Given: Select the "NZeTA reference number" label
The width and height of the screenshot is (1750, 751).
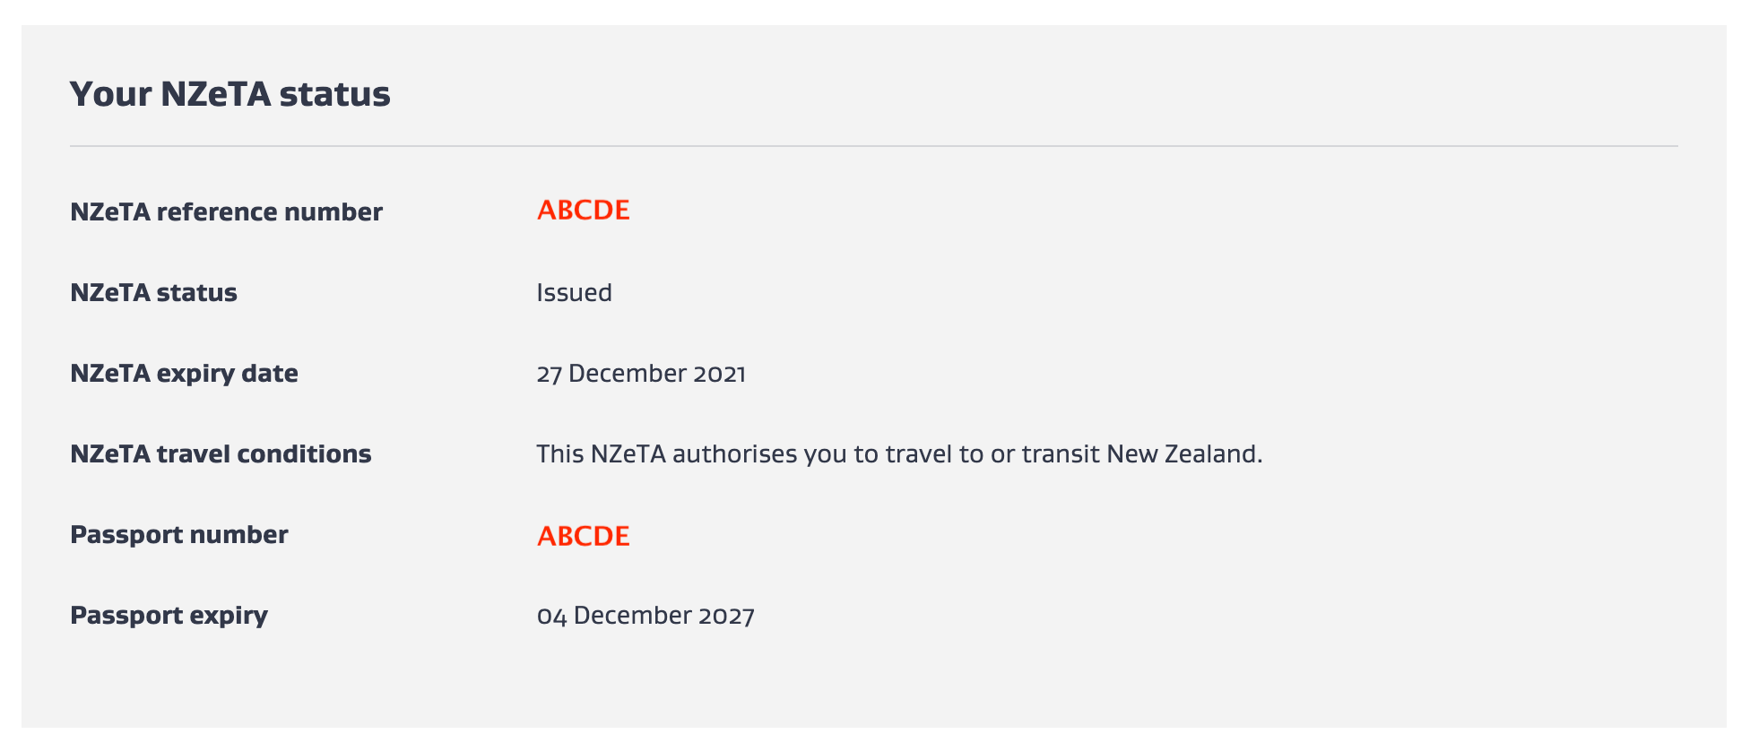Looking at the screenshot, I should tap(226, 212).
